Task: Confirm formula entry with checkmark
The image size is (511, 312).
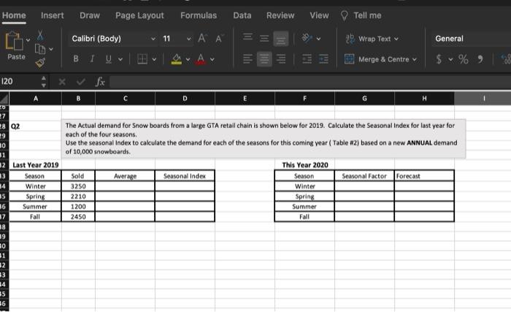Action: [x=81, y=82]
